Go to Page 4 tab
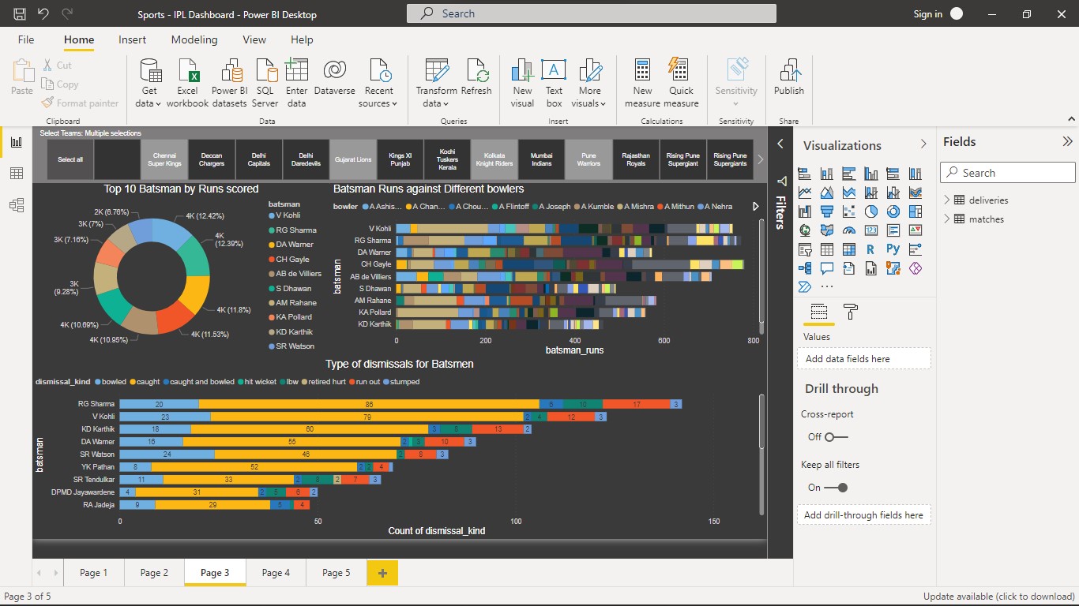Viewport: 1079px width, 606px height. point(276,573)
